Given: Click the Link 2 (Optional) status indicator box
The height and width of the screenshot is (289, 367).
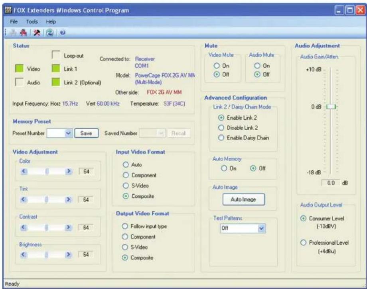Looking at the screenshot, I should click(x=56, y=82).
